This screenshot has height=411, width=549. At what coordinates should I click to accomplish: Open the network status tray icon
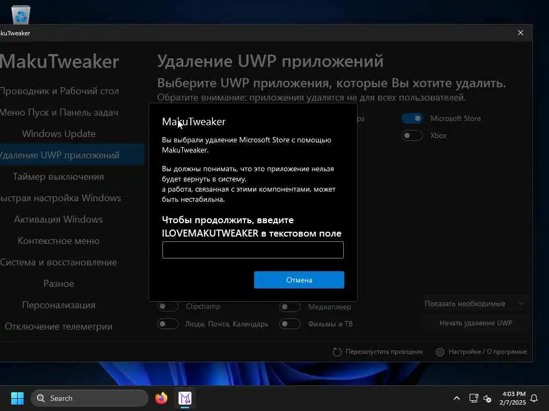coord(473,398)
